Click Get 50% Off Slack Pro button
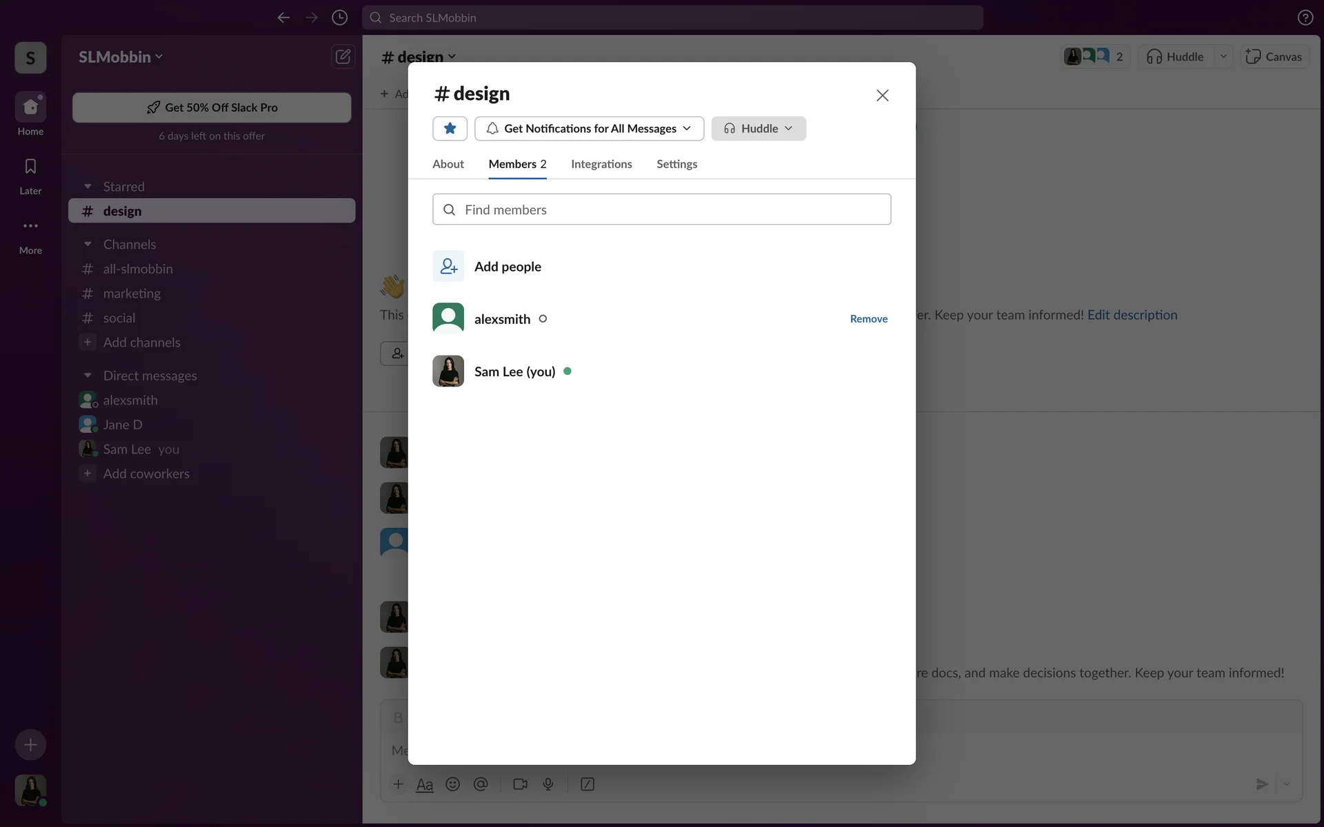 tap(212, 108)
